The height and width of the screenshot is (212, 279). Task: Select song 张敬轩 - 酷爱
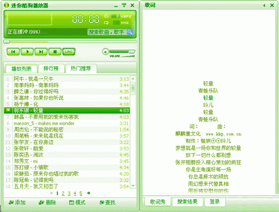click(x=67, y=149)
